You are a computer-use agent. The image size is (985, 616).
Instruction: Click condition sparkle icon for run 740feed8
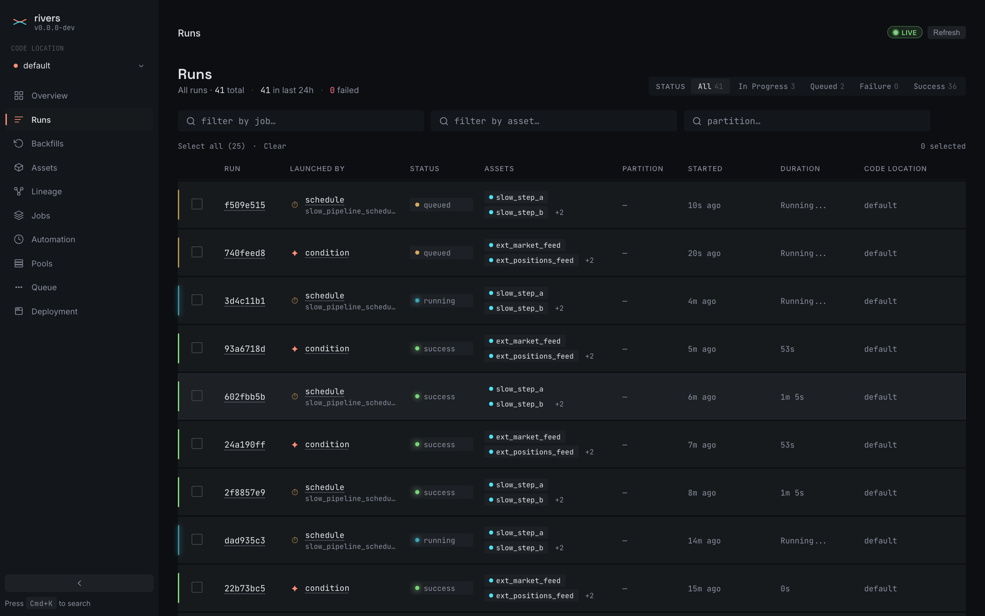pyautogui.click(x=295, y=253)
